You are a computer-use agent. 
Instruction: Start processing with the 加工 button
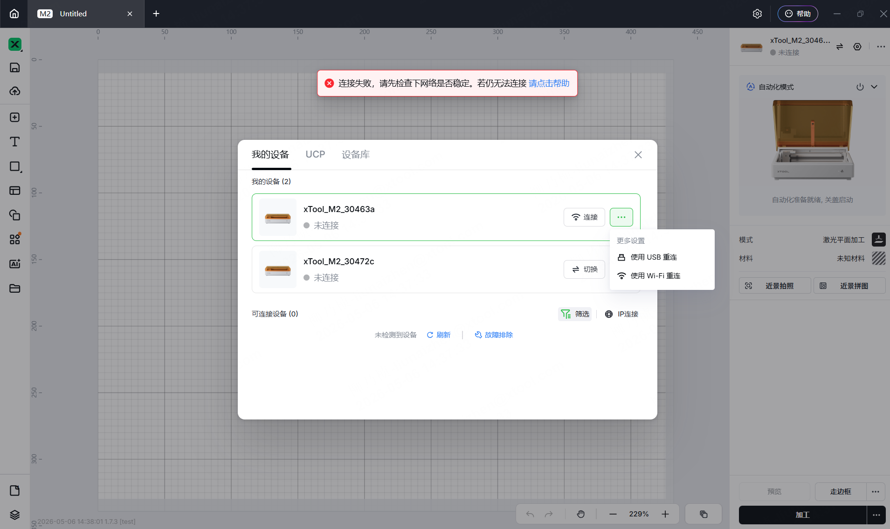point(802,515)
